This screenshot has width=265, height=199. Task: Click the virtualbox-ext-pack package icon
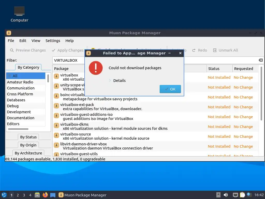56,106
